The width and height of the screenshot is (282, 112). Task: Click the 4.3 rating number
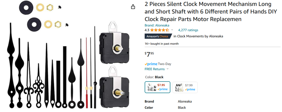click(147, 30)
